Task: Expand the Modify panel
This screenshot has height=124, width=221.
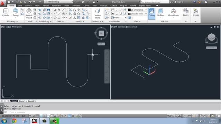Action: (80, 21)
